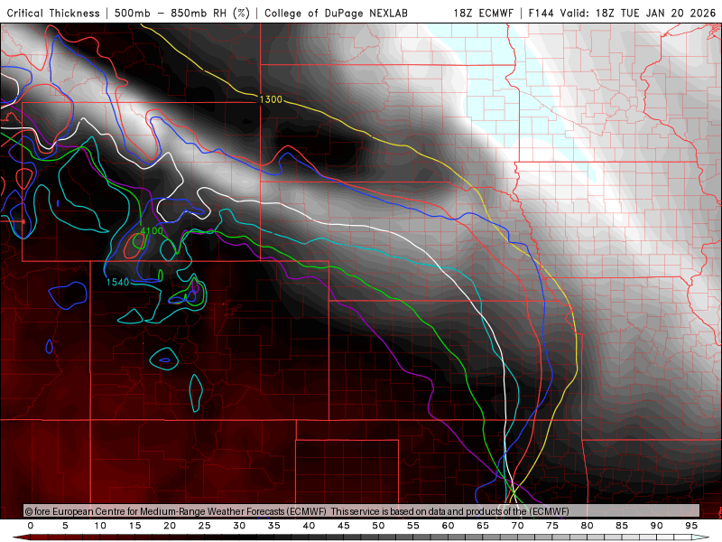Click the 500mb – 850mb RH (%) label
722x542 pixels.
(x=182, y=13)
